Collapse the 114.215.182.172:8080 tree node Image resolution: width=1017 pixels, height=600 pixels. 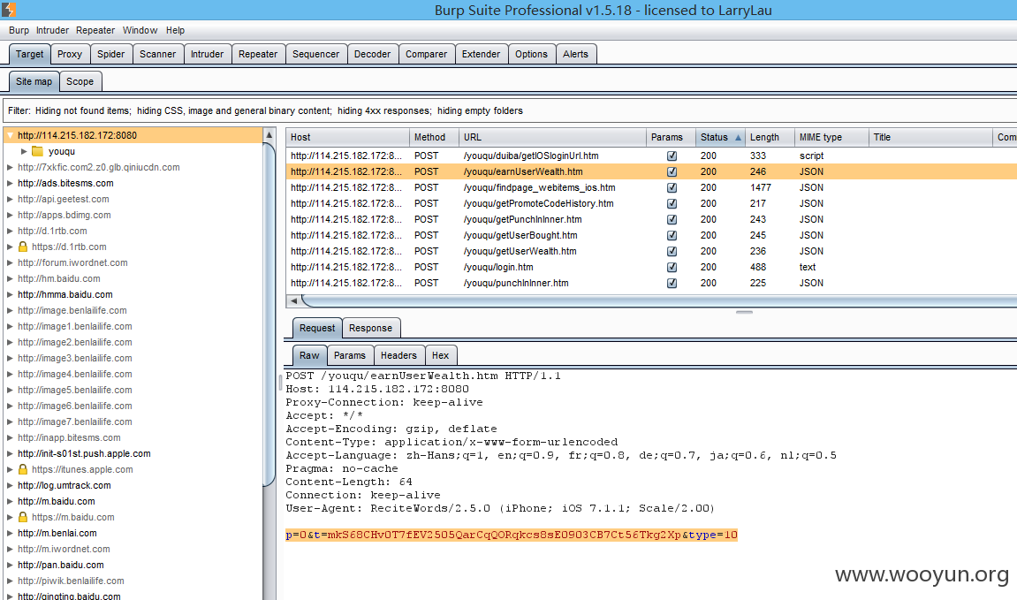(10, 135)
